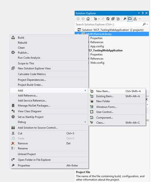Click the Back navigation arrow in Solution Explorer
This screenshot has width=151, height=182.
78,19
